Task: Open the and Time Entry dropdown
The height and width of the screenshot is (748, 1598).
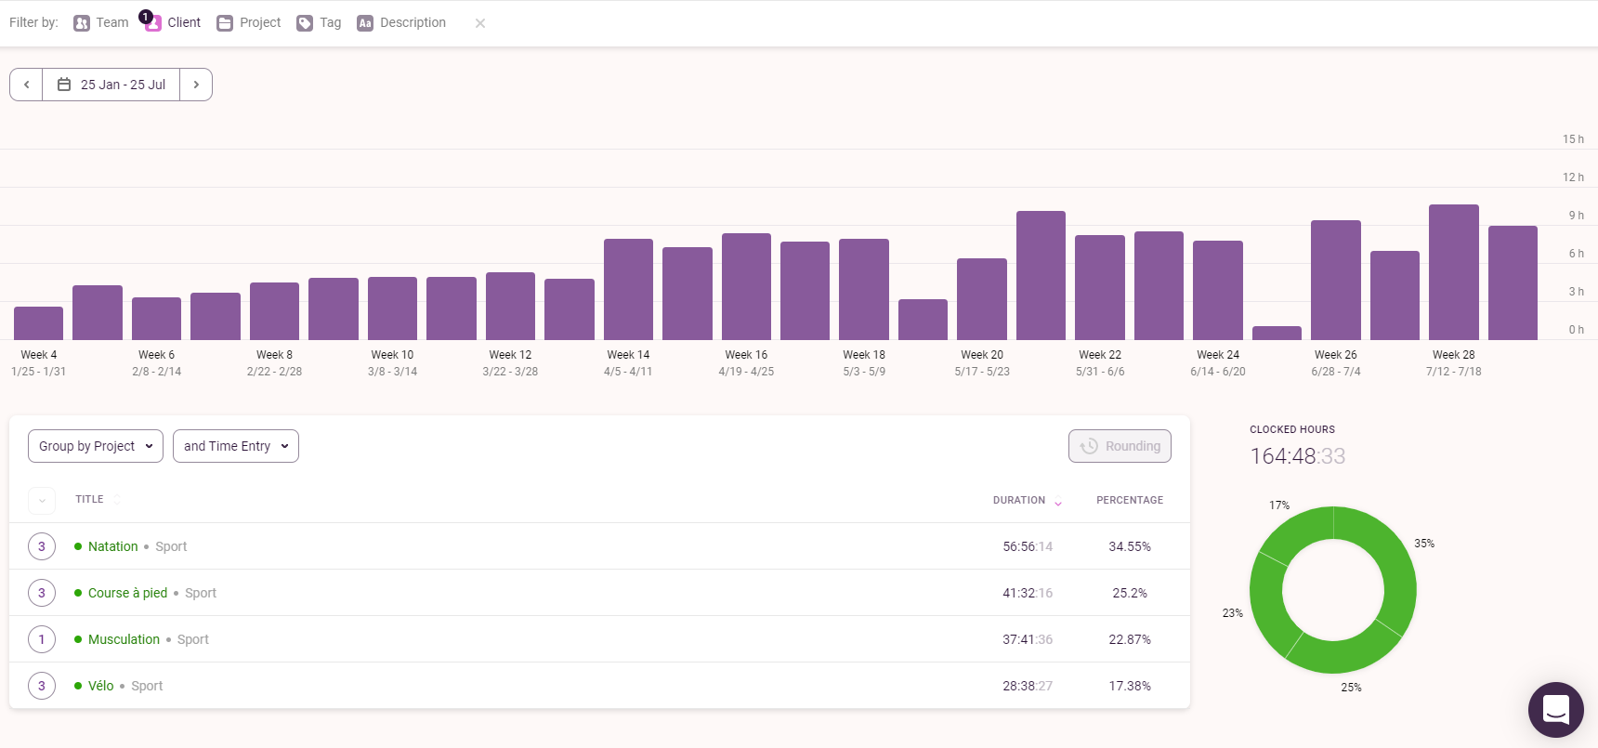Action: (236, 446)
